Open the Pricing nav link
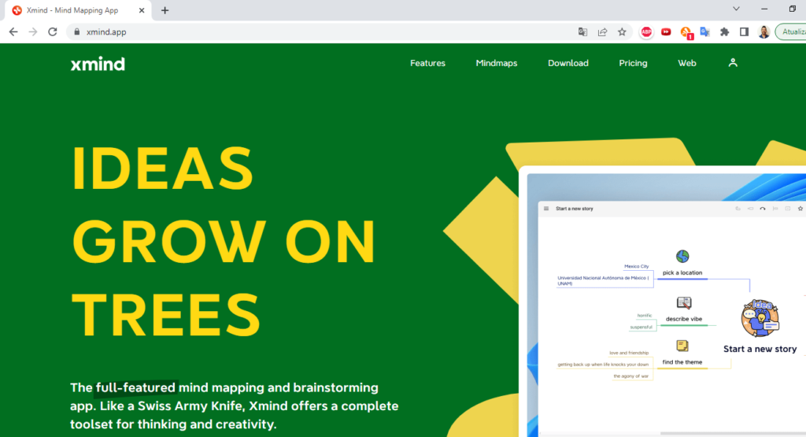 633,63
